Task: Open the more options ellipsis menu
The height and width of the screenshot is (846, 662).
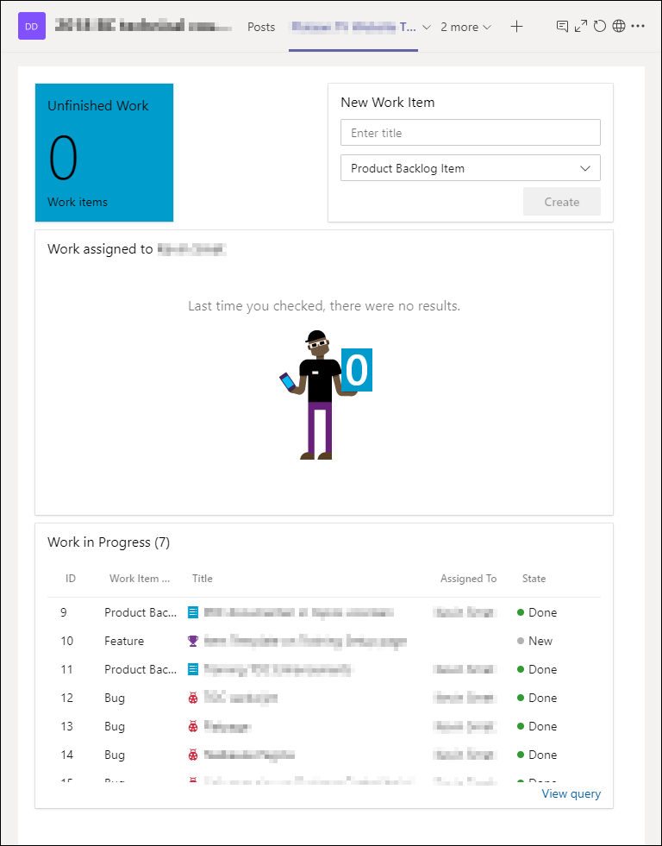Action: click(638, 26)
